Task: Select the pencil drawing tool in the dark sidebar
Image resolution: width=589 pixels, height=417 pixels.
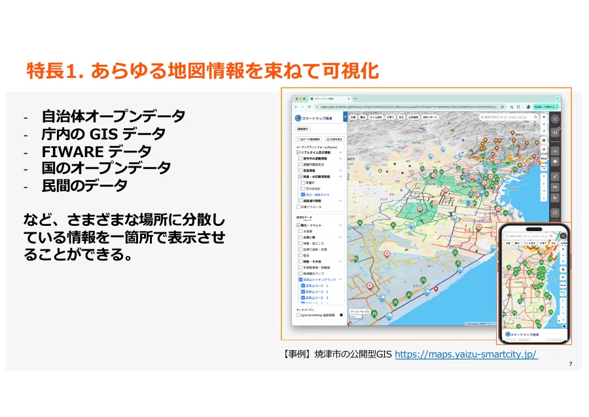Action: (x=555, y=176)
